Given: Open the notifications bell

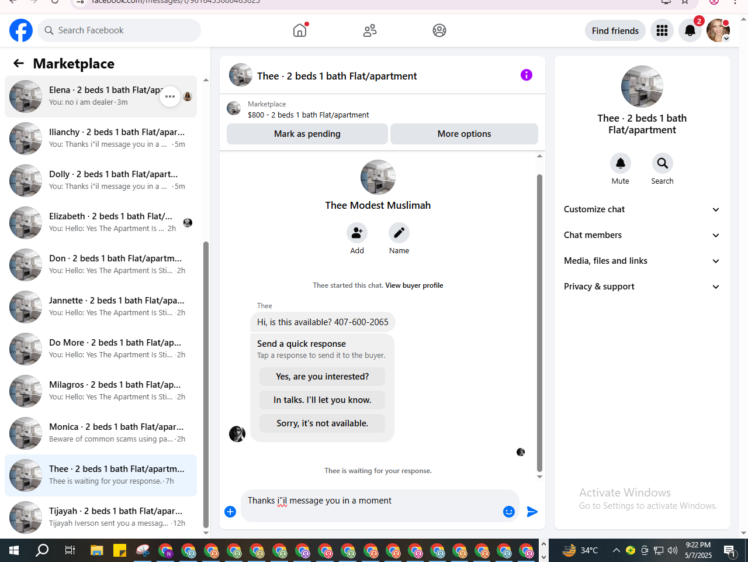Looking at the screenshot, I should pyautogui.click(x=690, y=30).
